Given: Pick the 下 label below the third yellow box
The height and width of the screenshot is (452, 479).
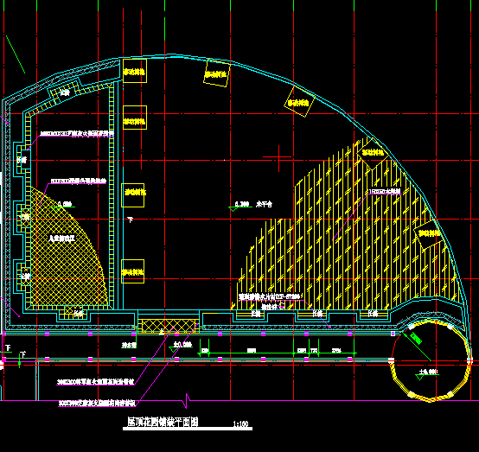Looking at the screenshot, I should pyautogui.click(x=131, y=220).
